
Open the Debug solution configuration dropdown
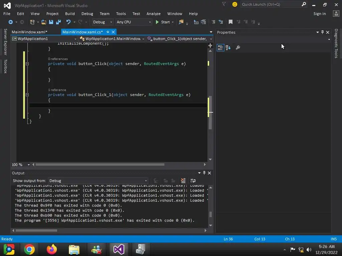pyautogui.click(x=102, y=22)
